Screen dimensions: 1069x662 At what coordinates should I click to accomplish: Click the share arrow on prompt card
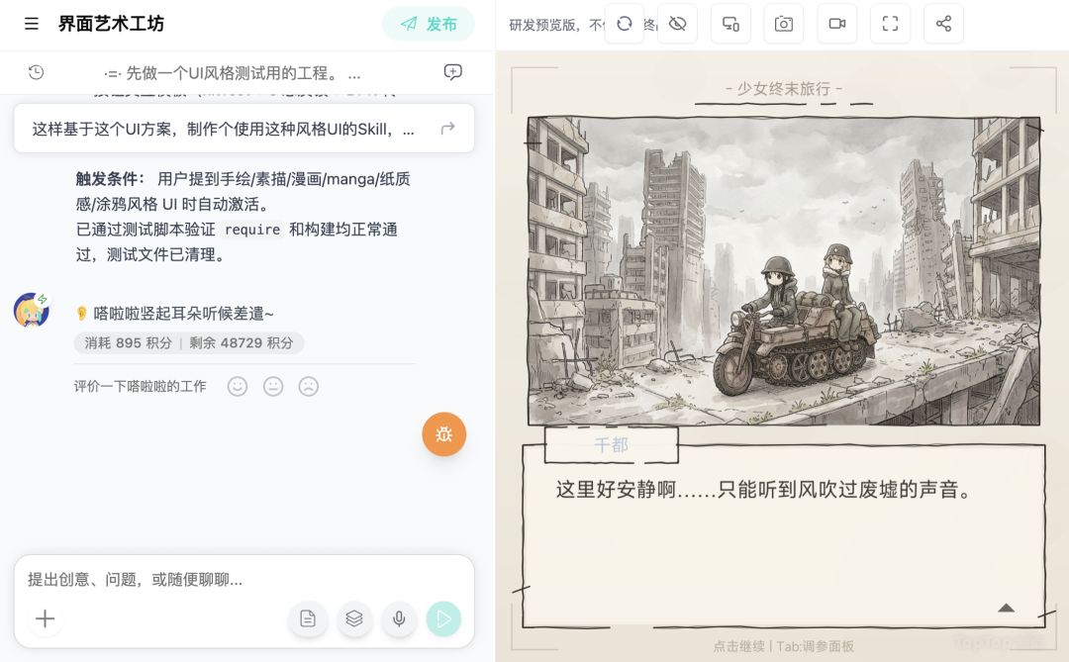click(x=447, y=129)
